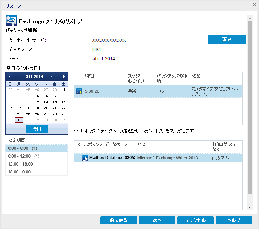Image resolution: width=259 pixels, height=229 pixels.
Task: Select date 31 in the calendar
Action: click(19, 120)
